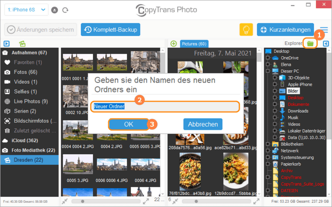Select Lokaler Datenträger in tree
This screenshot has width=332, height=207.
pos(306,131)
